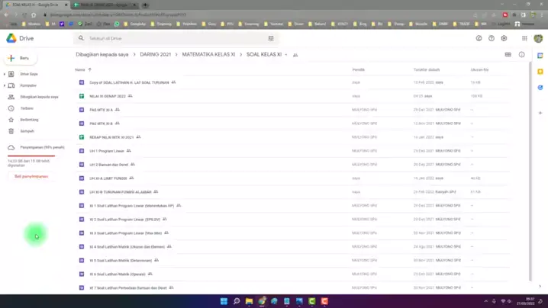Click the storage usage progress bar
The width and height of the screenshot is (548, 308).
click(x=31, y=156)
